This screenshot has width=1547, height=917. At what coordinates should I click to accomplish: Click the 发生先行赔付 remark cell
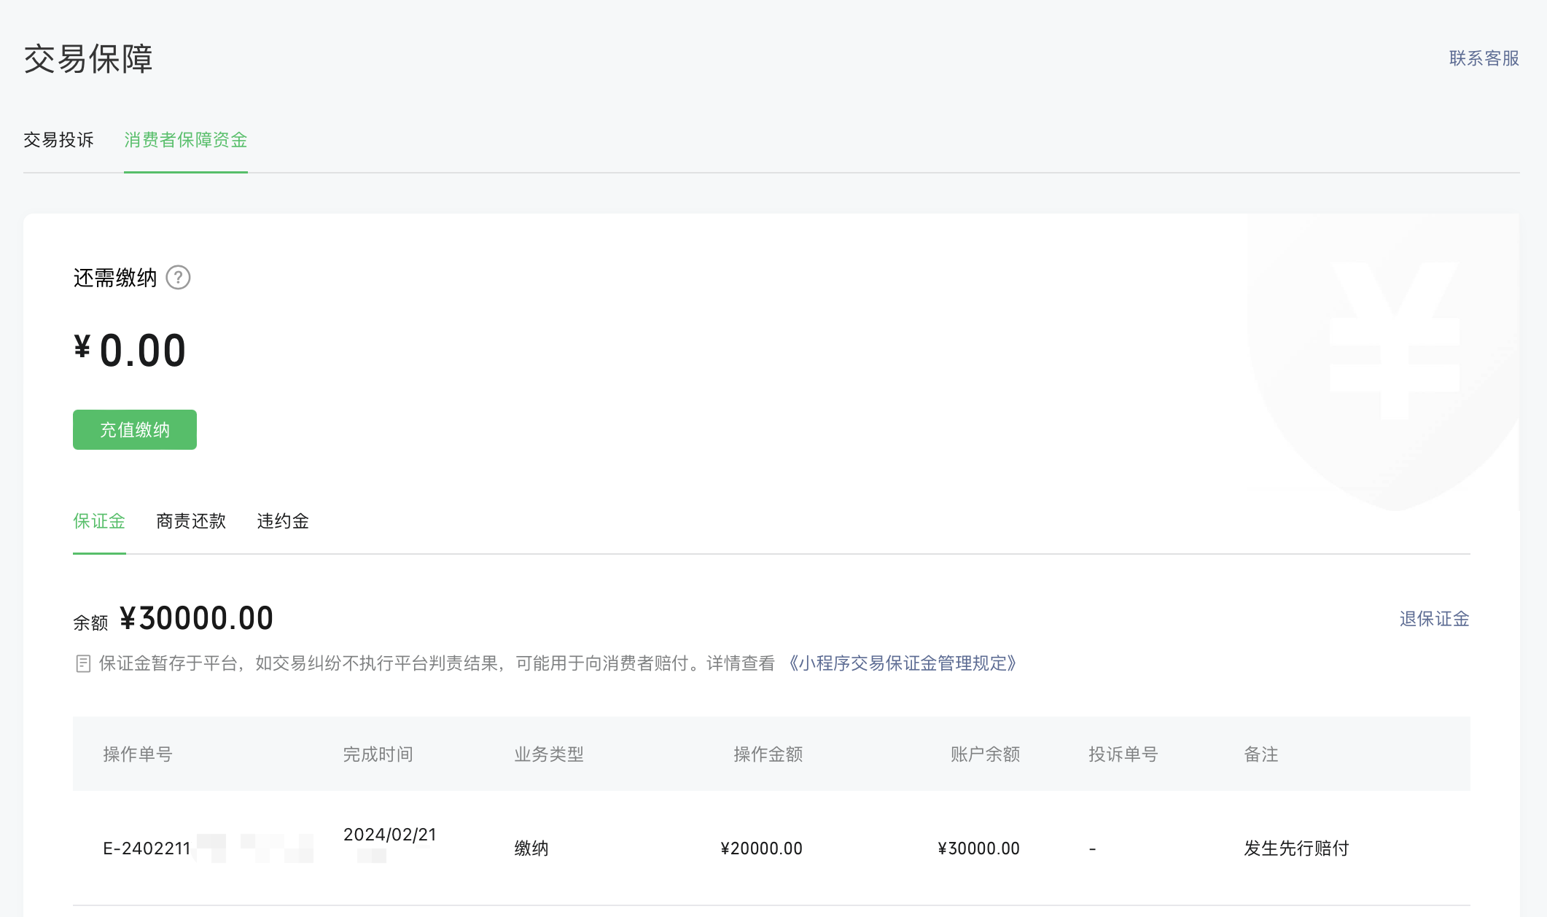tap(1296, 848)
